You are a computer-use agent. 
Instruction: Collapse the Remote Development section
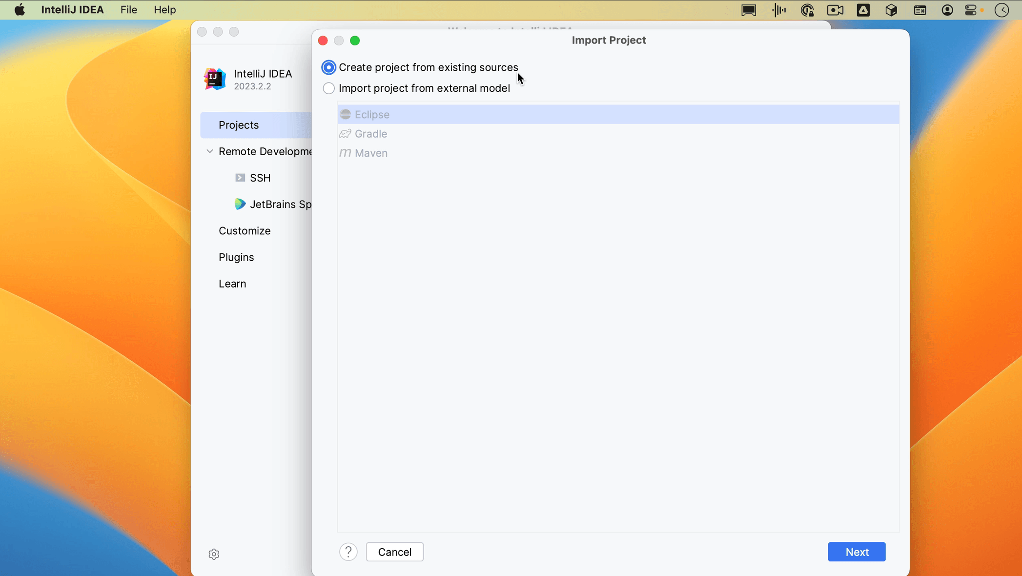209,151
